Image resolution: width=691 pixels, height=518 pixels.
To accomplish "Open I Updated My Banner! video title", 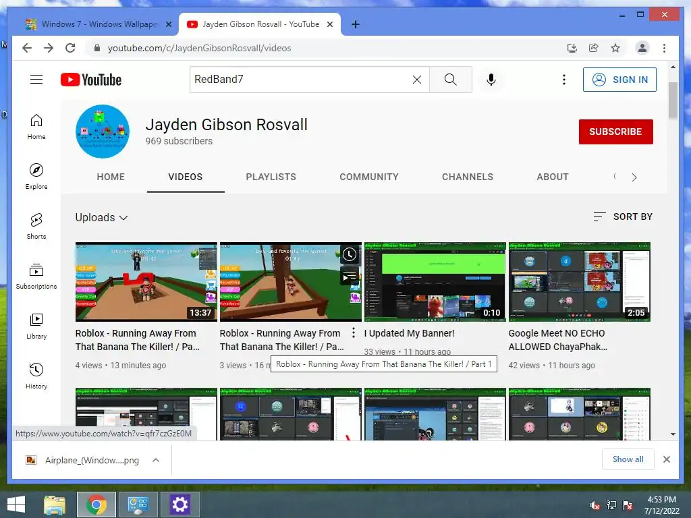I will point(409,333).
